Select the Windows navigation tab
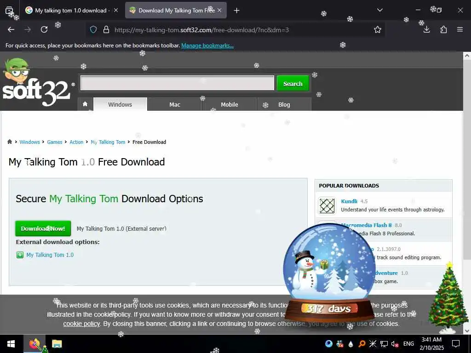 click(x=120, y=104)
